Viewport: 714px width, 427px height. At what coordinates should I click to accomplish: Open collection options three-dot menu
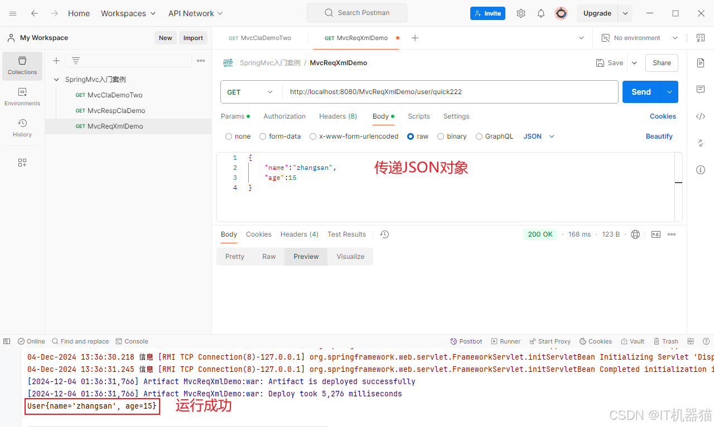(x=201, y=61)
